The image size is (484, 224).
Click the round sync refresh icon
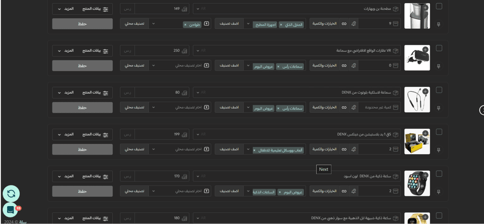[11, 193]
